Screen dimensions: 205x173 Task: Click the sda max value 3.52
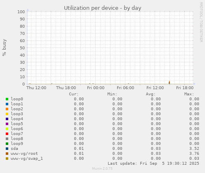point(194,149)
